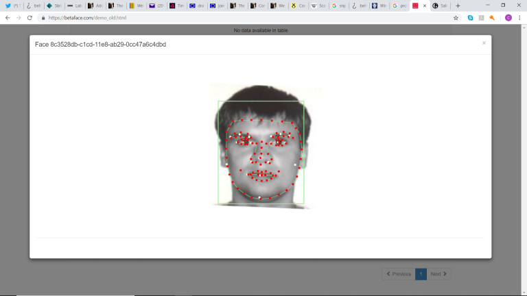The height and width of the screenshot is (296, 527).
Task: Close the active betaface tab
Action: click(x=425, y=5)
